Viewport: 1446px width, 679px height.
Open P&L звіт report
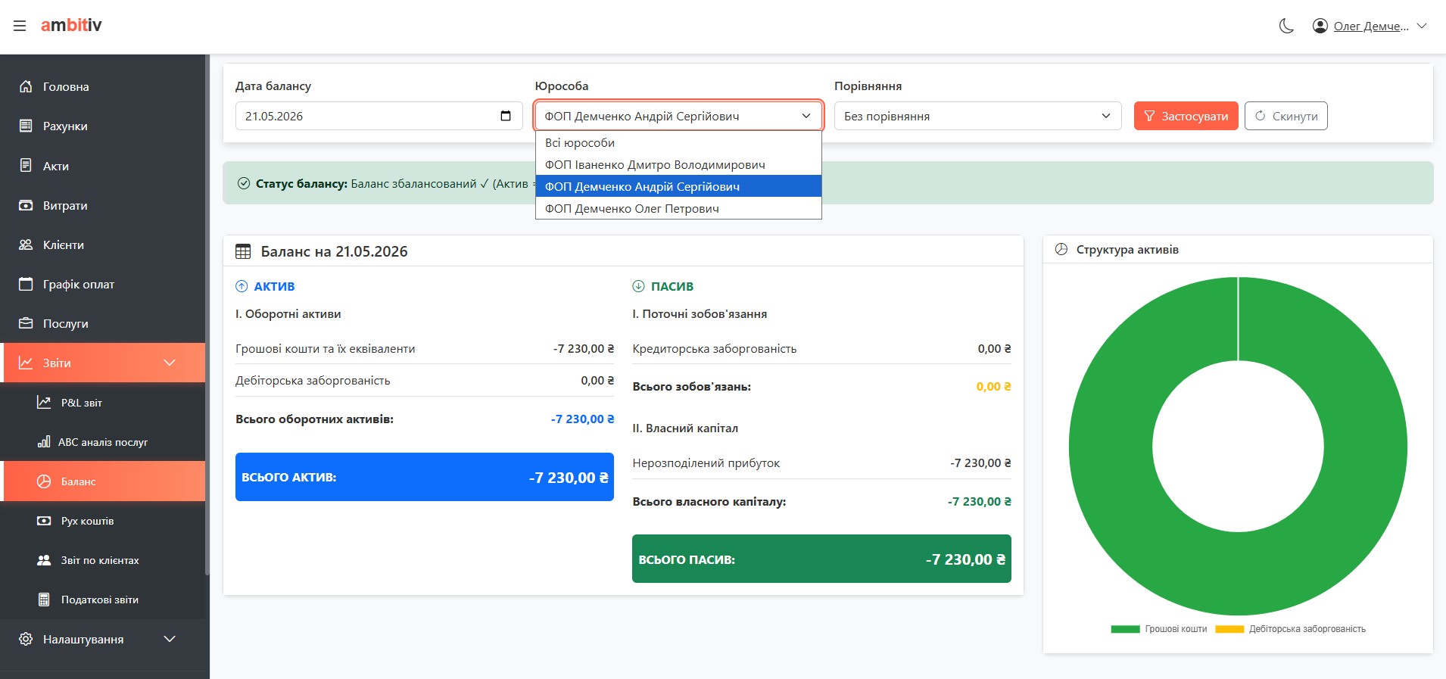pos(103,403)
